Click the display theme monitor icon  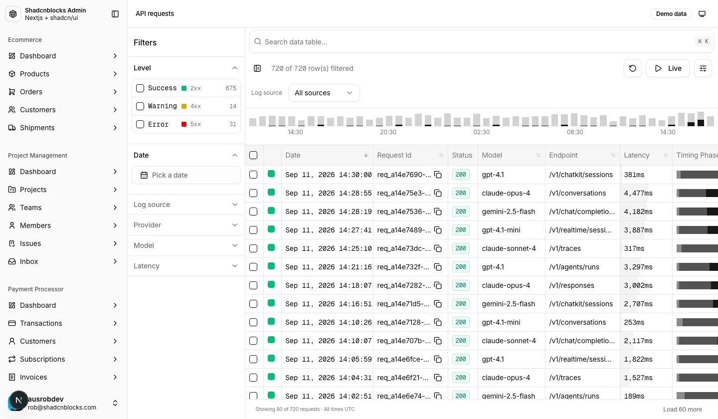[702, 14]
